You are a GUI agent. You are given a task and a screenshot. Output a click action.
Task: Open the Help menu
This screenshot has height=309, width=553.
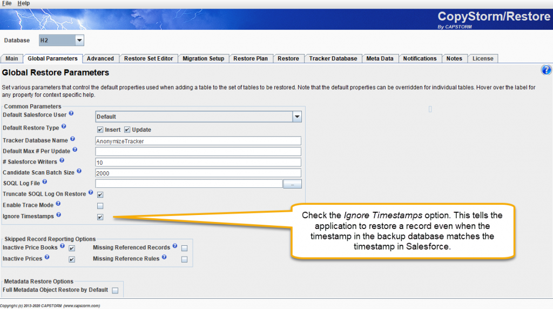coord(24,3)
